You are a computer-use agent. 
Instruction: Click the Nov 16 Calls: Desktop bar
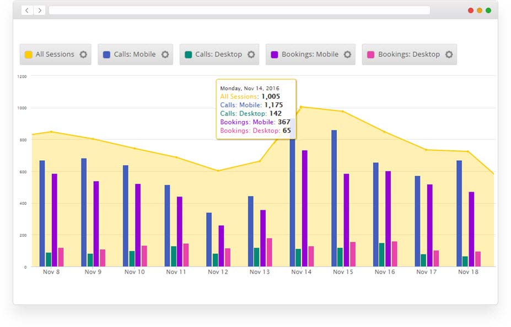[382, 255]
